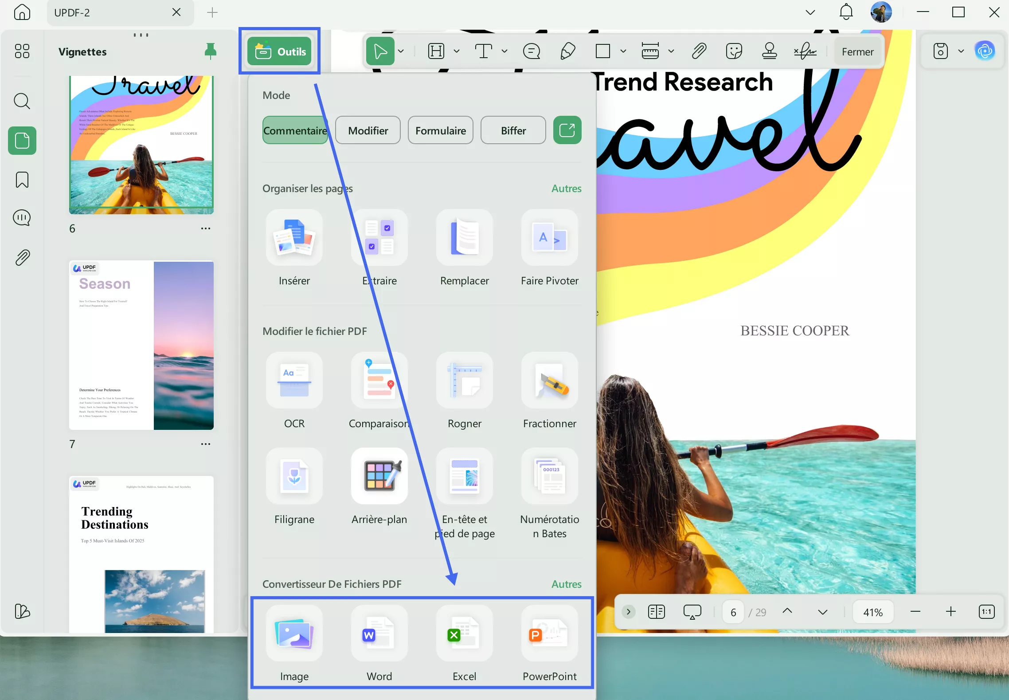Image resolution: width=1009 pixels, height=700 pixels.
Task: Open the AI assistant icon
Action: (x=985, y=51)
